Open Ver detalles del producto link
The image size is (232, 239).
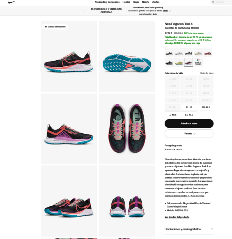pyautogui.click(x=177, y=217)
